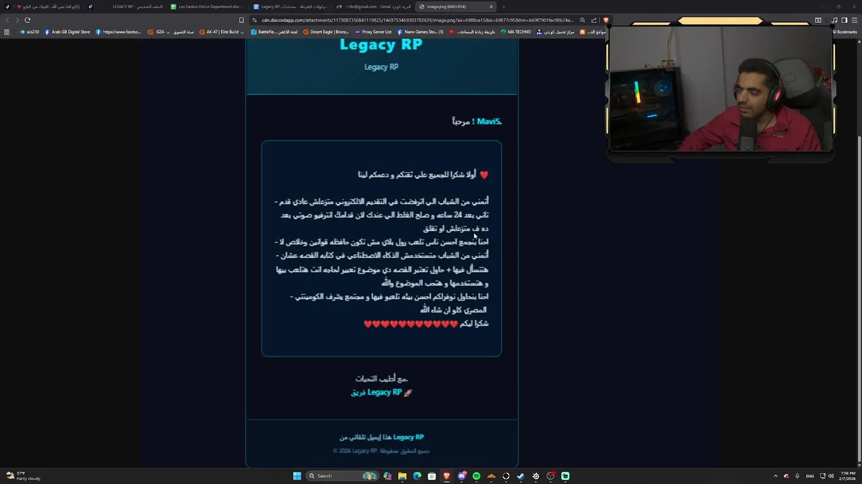
Task: Switch to the Gmail inbox tab
Action: [374, 7]
